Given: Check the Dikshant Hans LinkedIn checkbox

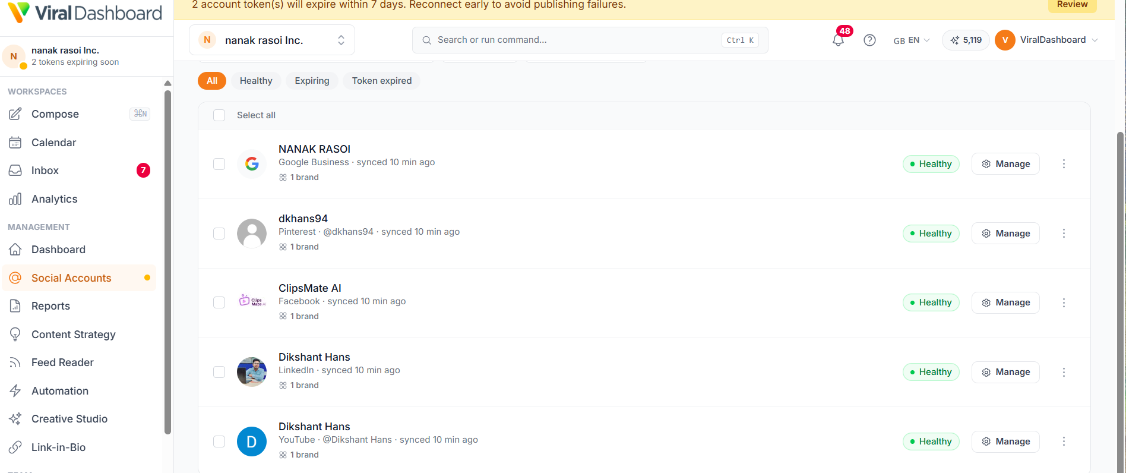Looking at the screenshot, I should point(219,372).
